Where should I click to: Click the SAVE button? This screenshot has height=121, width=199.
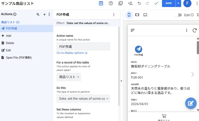tap(168, 4)
